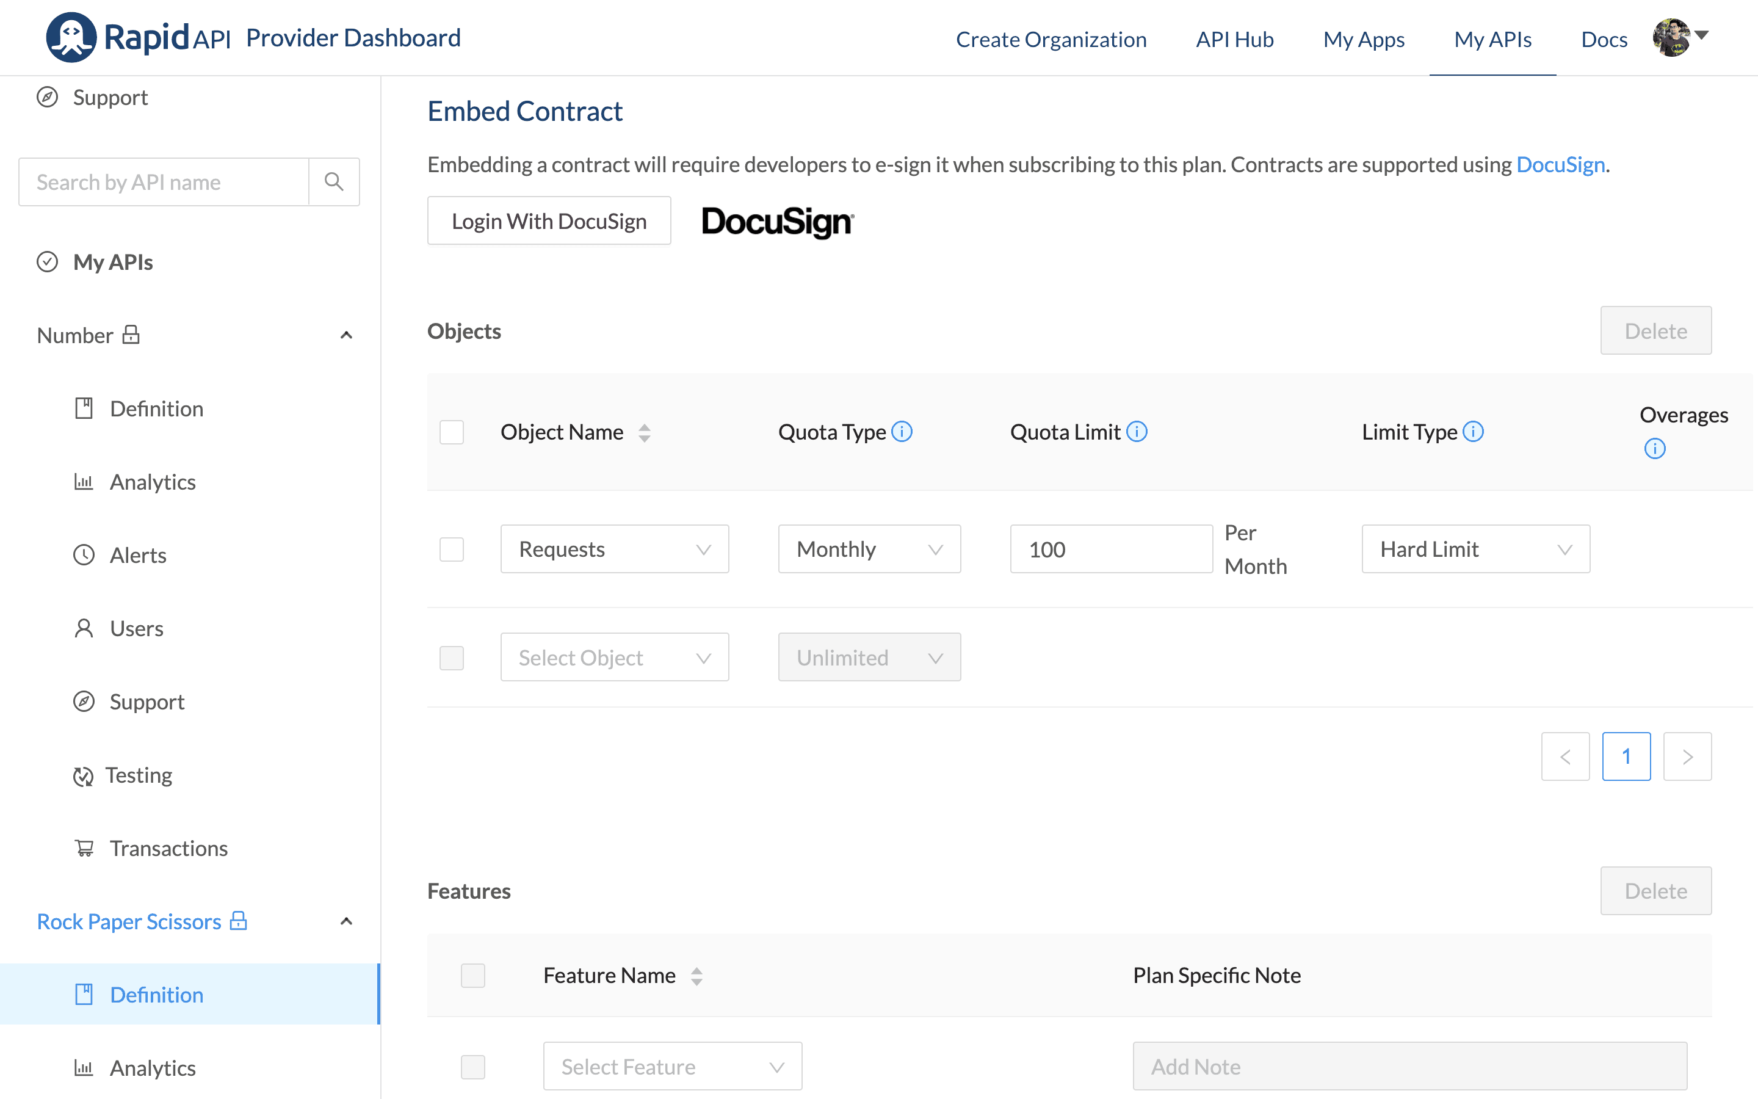Click the My APIs checkmark circle icon
This screenshot has width=1758, height=1099.
(47, 262)
